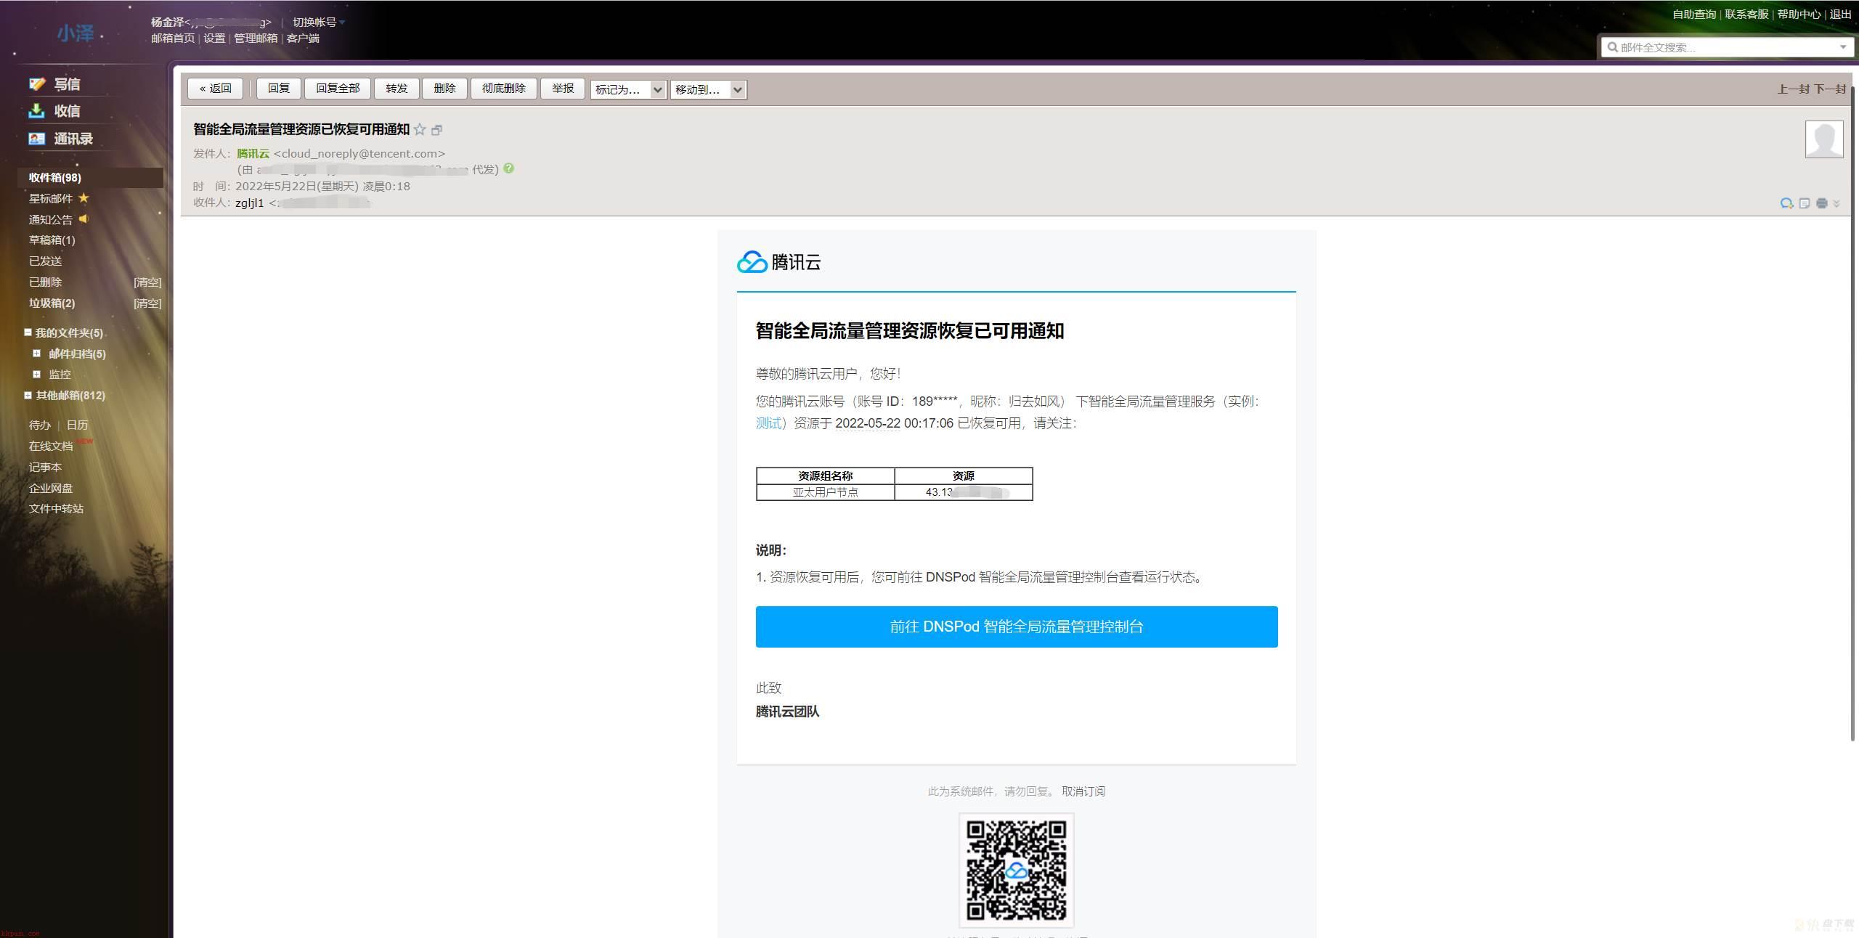
Task: Click the 返回 back button
Action: (215, 89)
